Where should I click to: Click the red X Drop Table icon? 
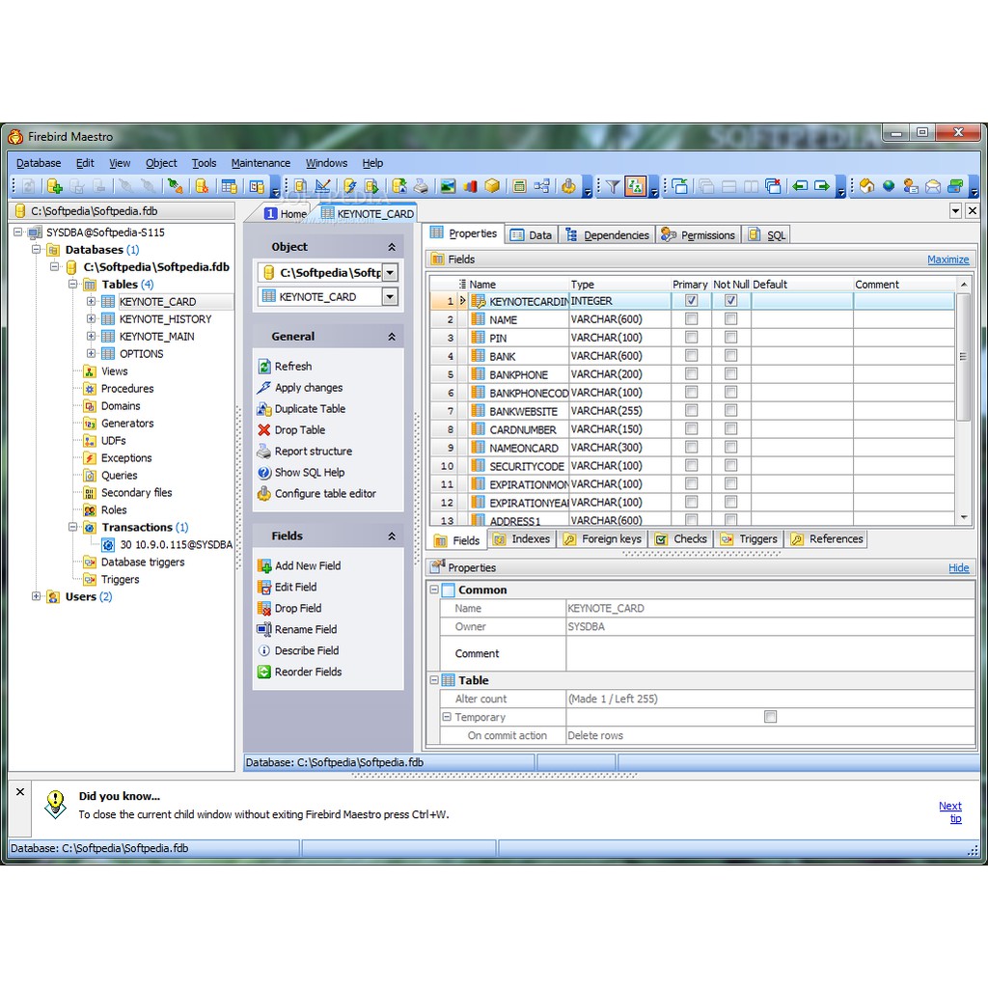[x=264, y=429]
